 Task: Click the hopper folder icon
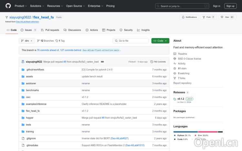tap(23, 118)
